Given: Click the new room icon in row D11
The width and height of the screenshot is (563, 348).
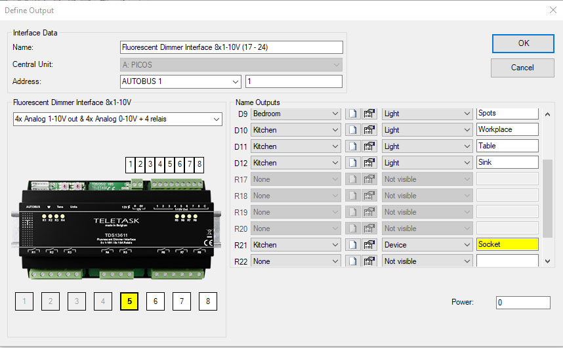Looking at the screenshot, I should click(x=352, y=146).
